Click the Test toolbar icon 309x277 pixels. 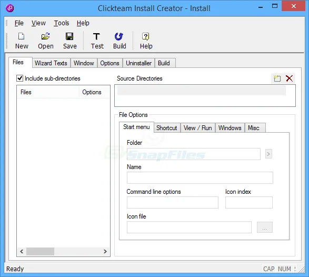(x=96, y=36)
